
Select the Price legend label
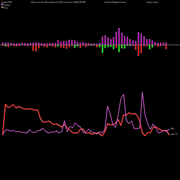point(6,8)
